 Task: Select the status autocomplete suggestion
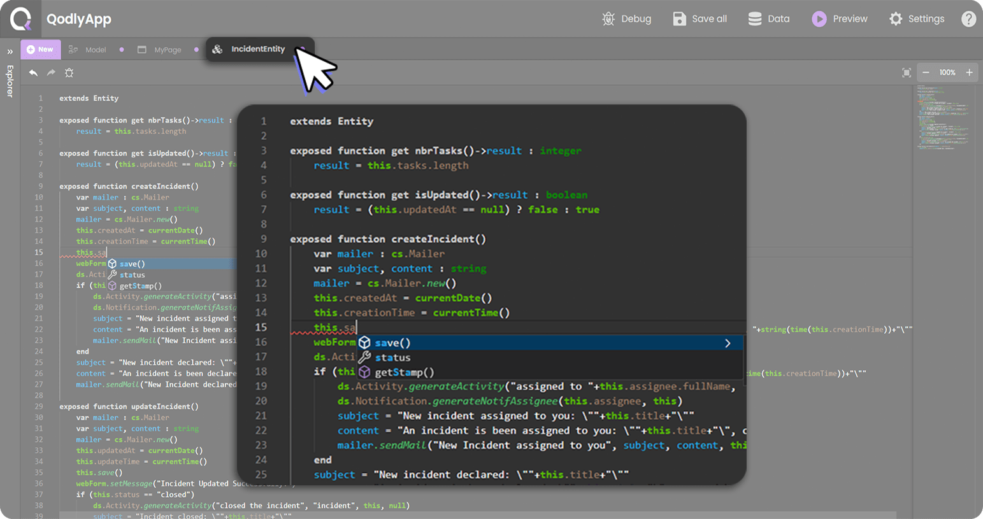[x=392, y=358]
